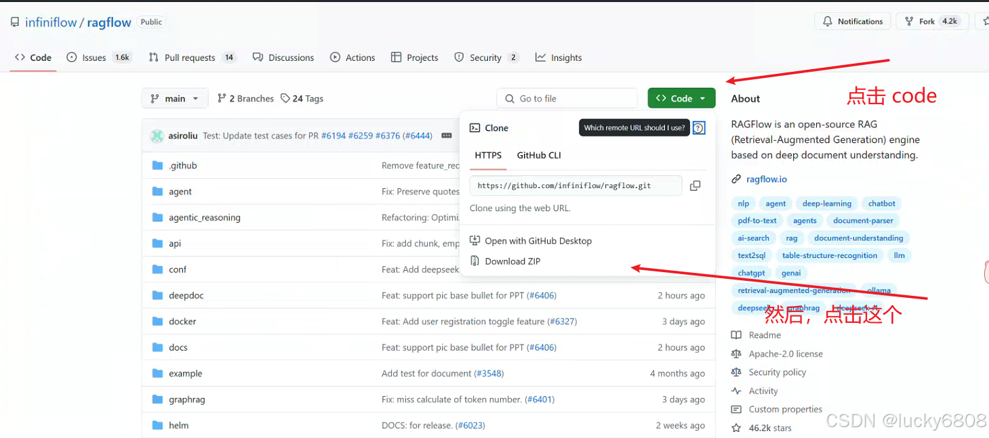Click the Open with GitHub Desktop icon

[475, 240]
